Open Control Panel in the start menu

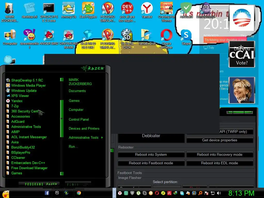[x=79, y=120]
